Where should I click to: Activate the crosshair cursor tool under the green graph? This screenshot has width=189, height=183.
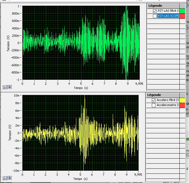coord(10,87)
